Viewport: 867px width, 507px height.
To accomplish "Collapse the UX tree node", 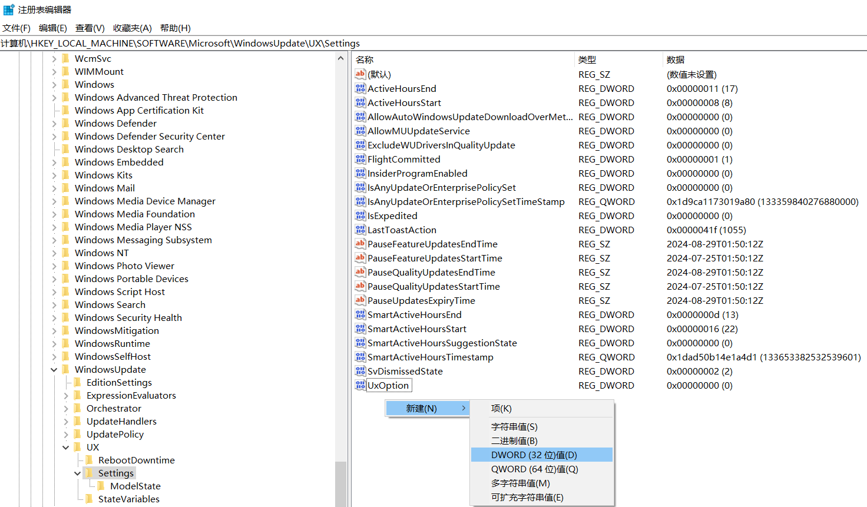I will tap(66, 448).
